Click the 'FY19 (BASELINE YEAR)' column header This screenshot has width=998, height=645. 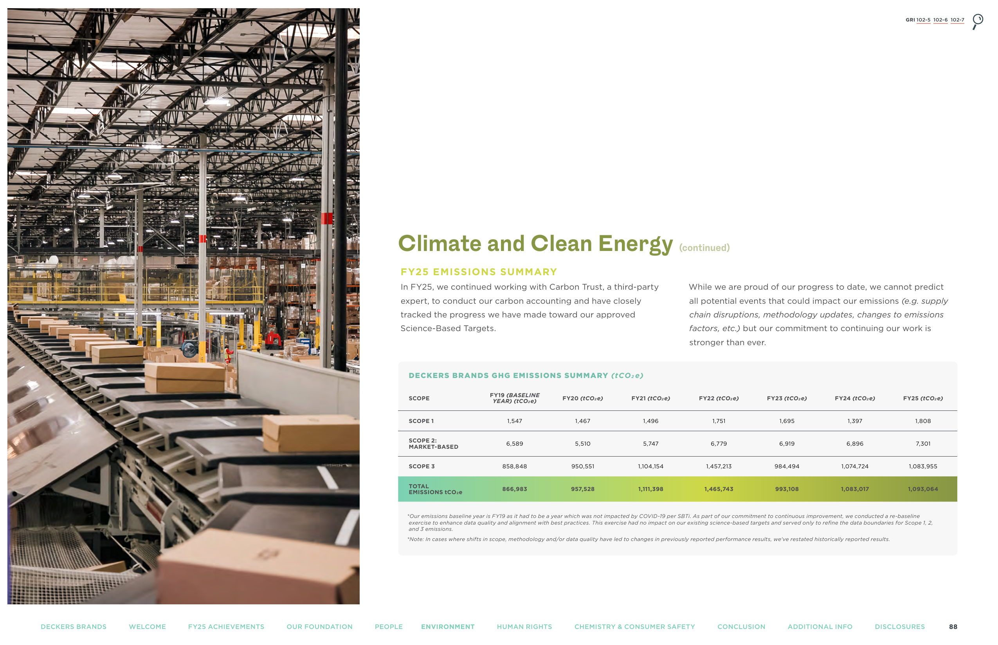coord(515,398)
